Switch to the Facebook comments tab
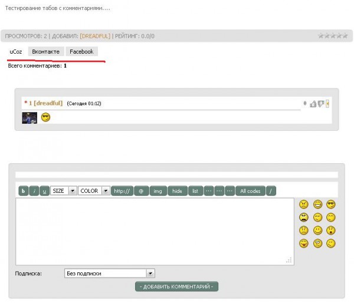 tap(81, 52)
